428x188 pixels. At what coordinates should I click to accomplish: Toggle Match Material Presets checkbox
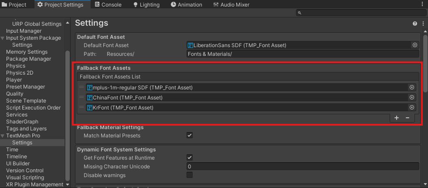[190, 135]
